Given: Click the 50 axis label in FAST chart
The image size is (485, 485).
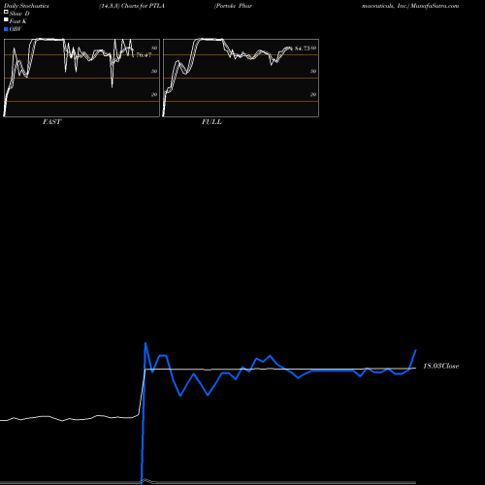Looking at the screenshot, I should point(154,71).
